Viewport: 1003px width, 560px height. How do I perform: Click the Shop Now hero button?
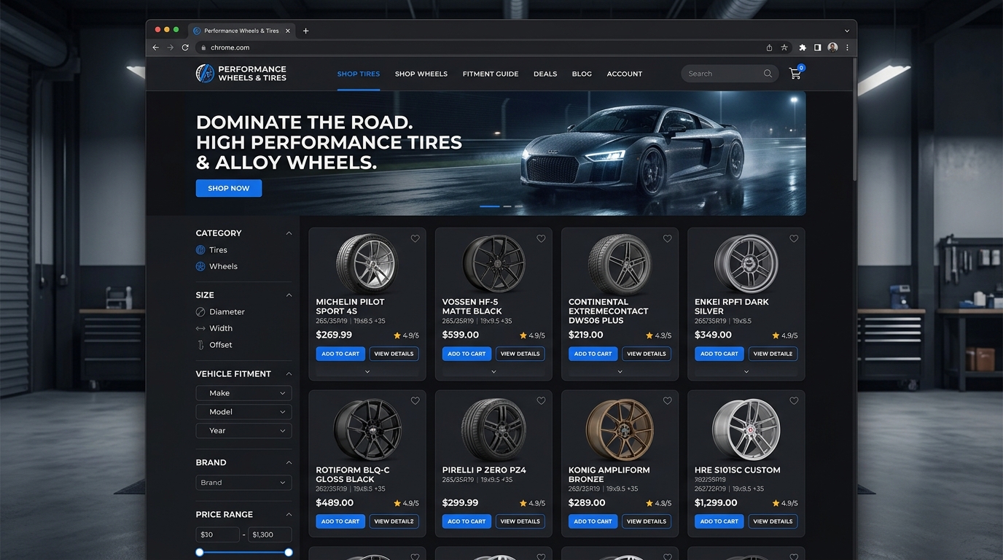[x=229, y=188]
